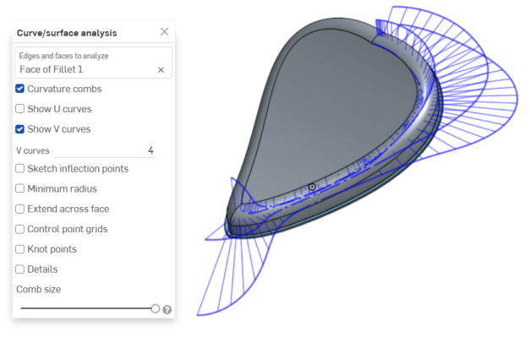Click the center point marker on fillet
530x337 pixels.
pos(312,187)
